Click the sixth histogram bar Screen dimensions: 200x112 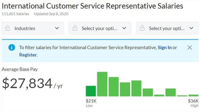148,92
